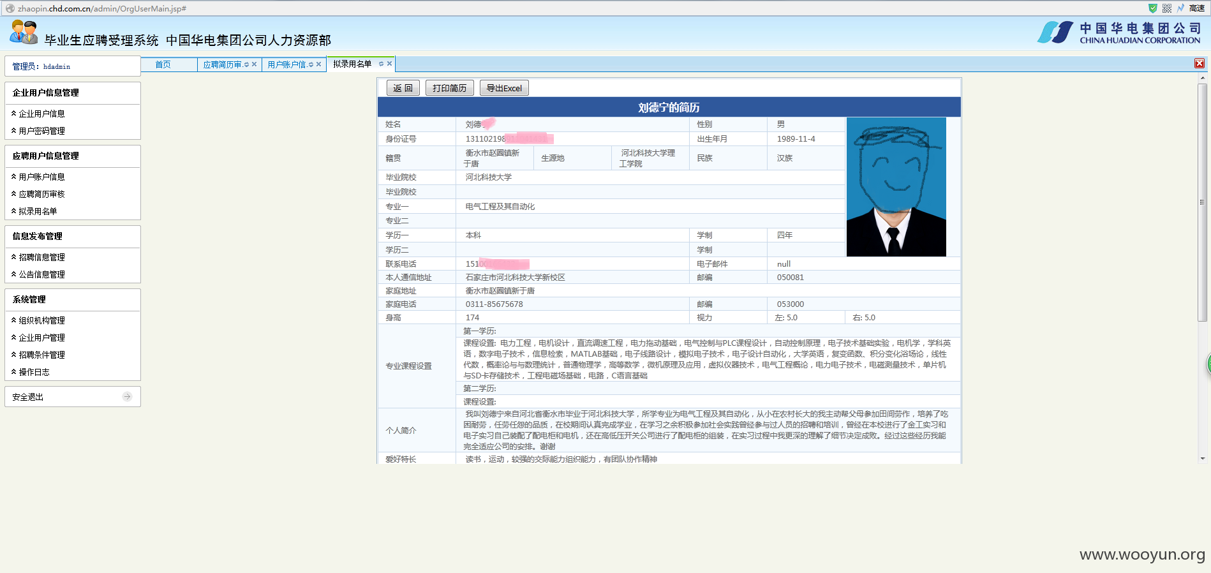Click the scrollbar up arrow

pos(1203,78)
